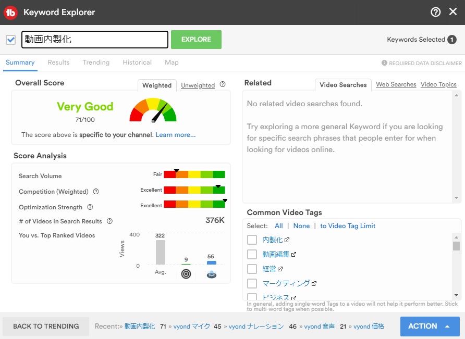Click info icon beside Optimization Strength

tap(90, 207)
